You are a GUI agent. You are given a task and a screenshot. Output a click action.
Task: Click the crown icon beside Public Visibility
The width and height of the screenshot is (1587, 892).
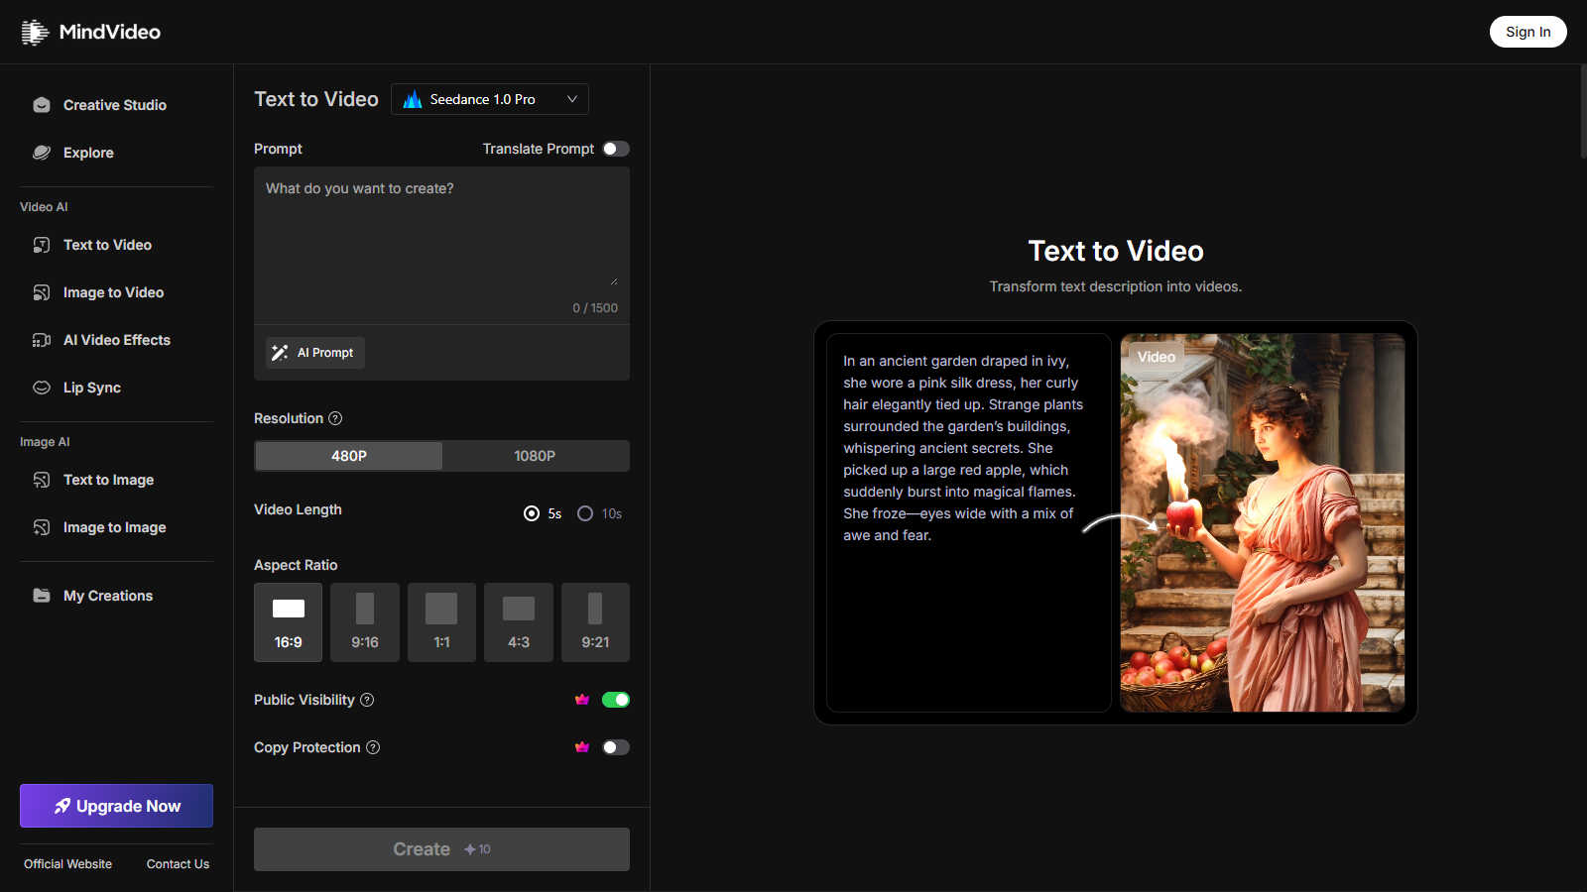[582, 700]
